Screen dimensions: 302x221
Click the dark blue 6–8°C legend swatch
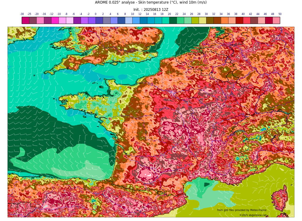click(x=121, y=20)
